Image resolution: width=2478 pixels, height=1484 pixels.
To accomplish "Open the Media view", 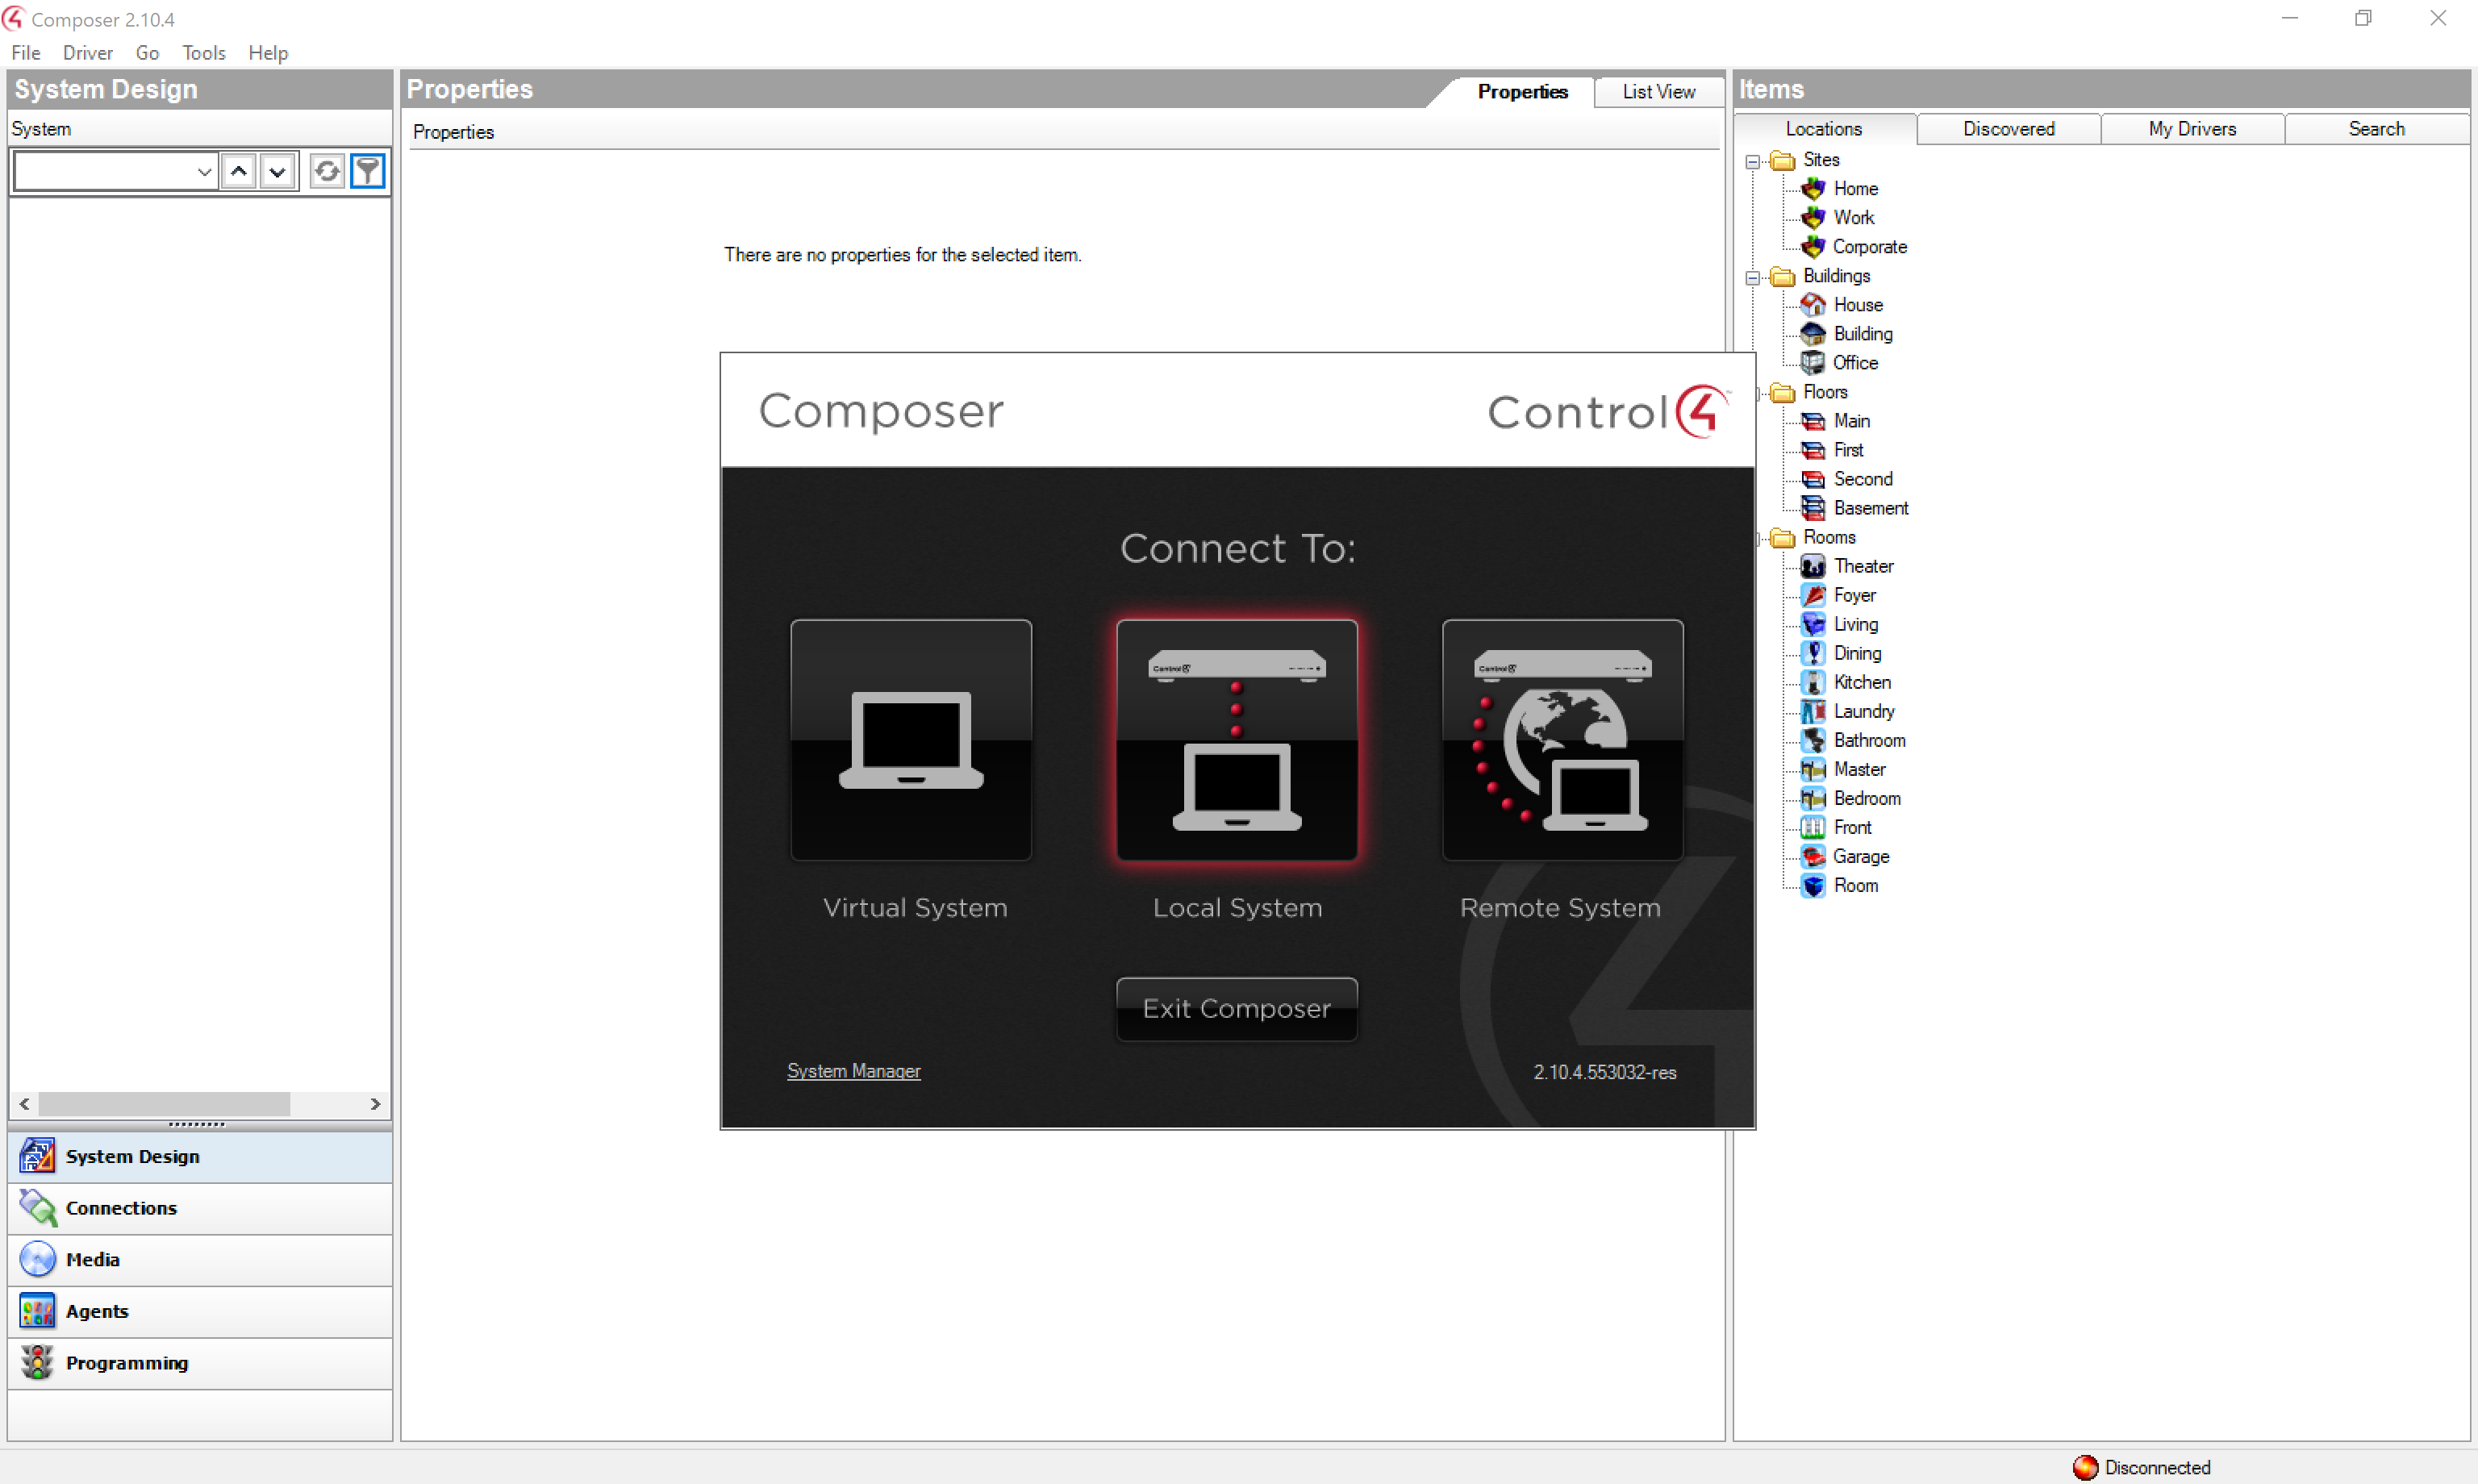I will click(x=200, y=1260).
